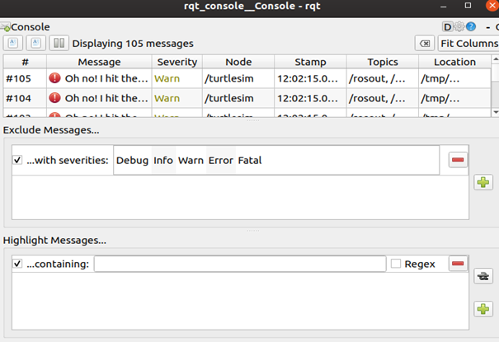This screenshot has height=342, width=499.
Task: Select Warn in the severities list
Action: pyautogui.click(x=191, y=161)
